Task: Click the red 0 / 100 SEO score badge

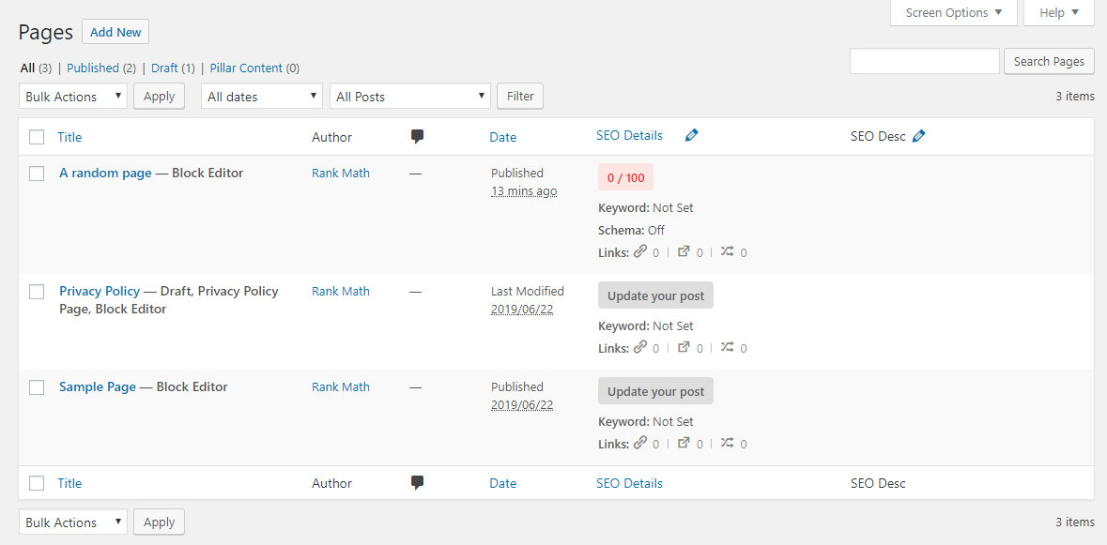Action: [x=625, y=177]
